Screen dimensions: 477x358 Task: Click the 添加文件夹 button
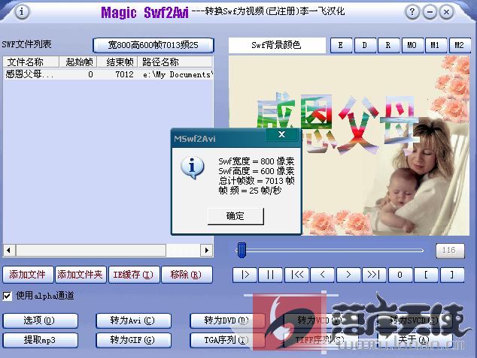coord(81,275)
